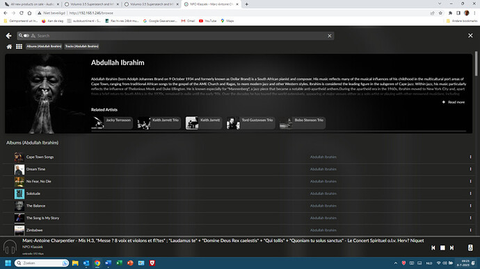Toggle the Supersearch switch in search bar
The width and height of the screenshot is (480, 269).
pyautogui.click(x=26, y=35)
